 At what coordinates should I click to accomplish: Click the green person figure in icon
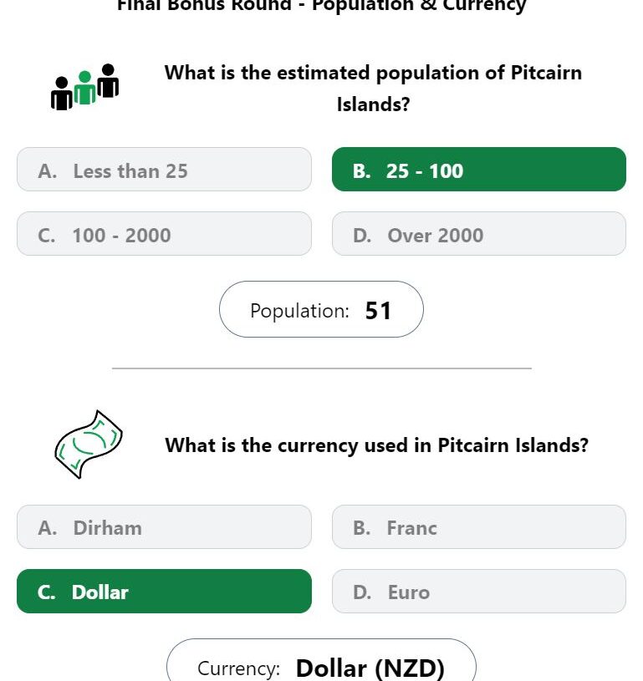(84, 88)
